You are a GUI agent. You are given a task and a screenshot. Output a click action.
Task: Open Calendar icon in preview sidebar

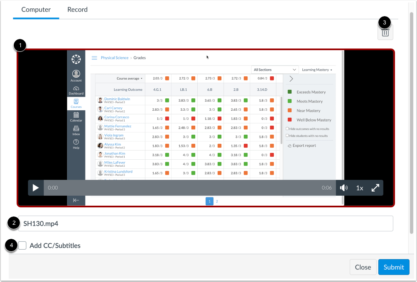pos(76,117)
